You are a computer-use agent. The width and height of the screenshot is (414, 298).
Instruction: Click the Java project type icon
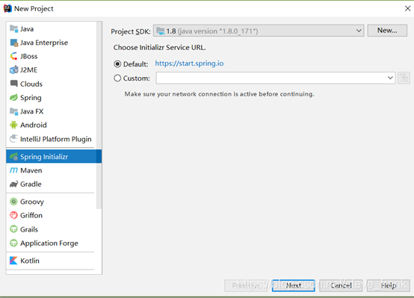[x=13, y=28]
